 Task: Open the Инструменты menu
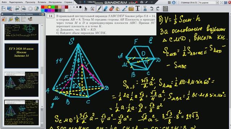point(55,2)
